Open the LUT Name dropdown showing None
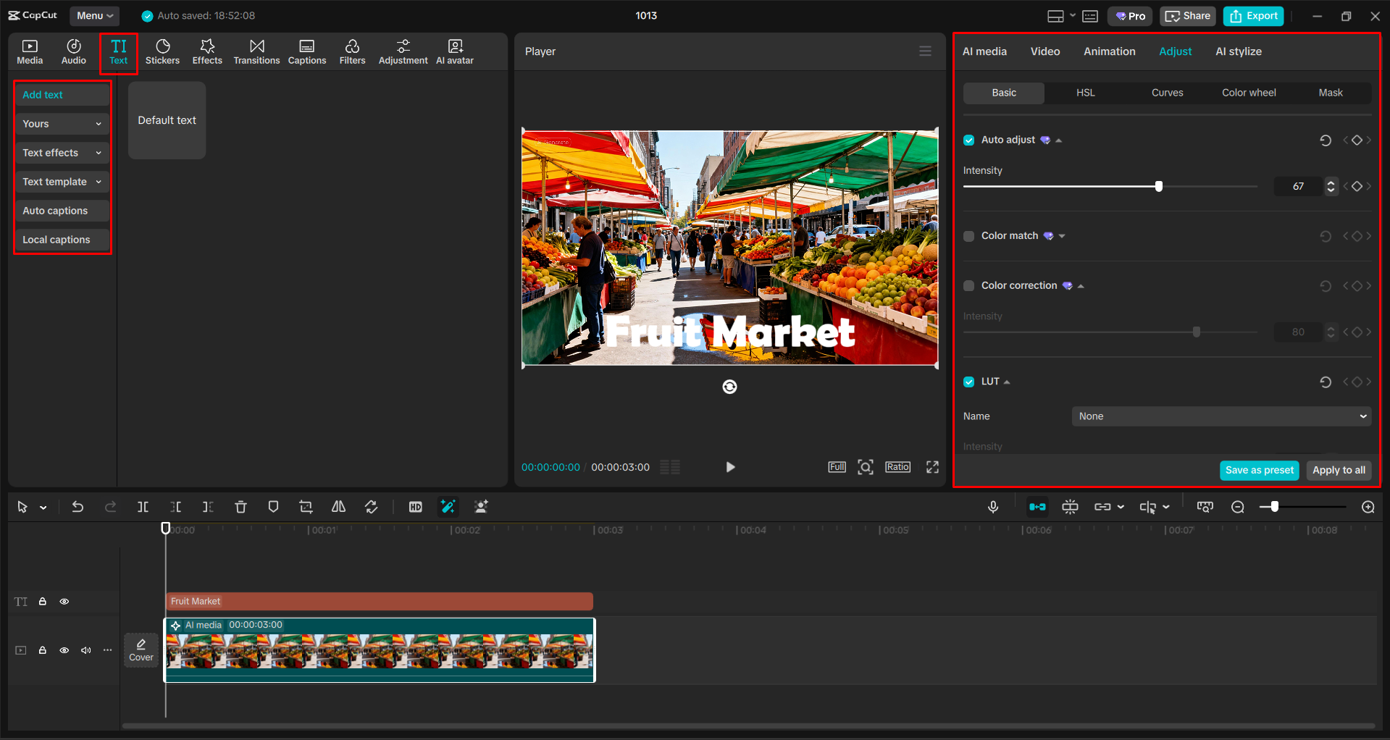 coord(1221,416)
